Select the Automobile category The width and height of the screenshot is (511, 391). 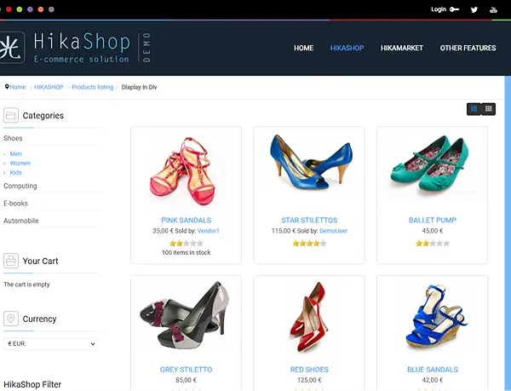[x=20, y=221]
